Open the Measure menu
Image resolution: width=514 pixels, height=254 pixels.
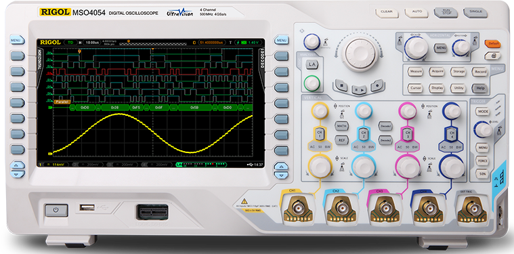(x=416, y=71)
